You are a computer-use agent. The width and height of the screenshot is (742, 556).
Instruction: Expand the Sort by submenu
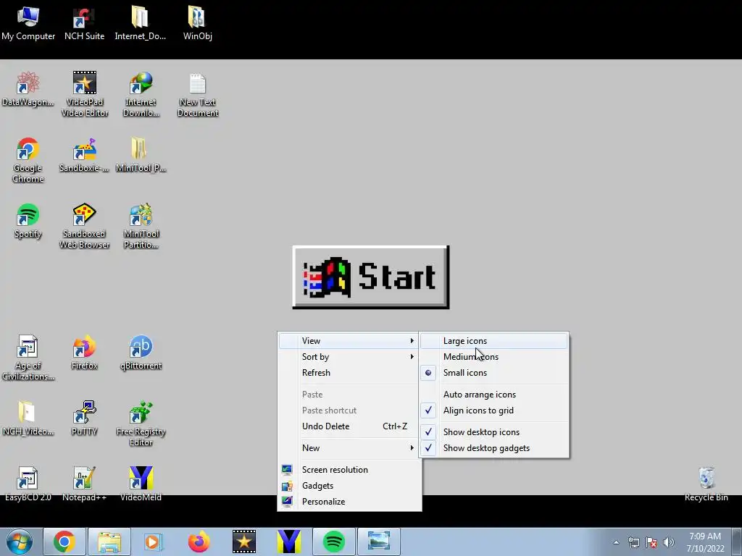349,357
